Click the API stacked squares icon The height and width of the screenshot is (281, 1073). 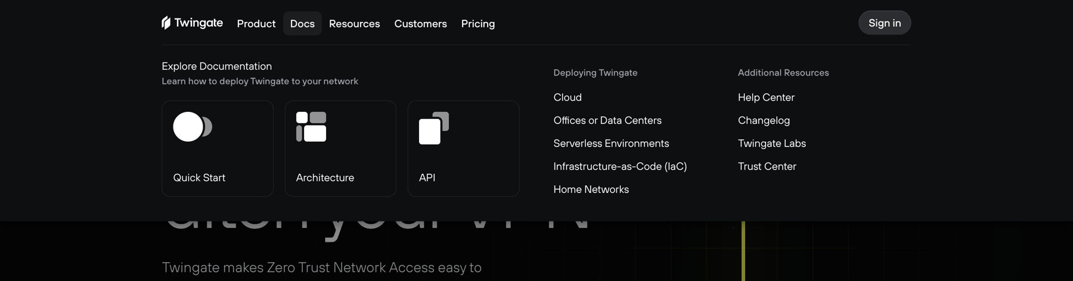click(x=434, y=128)
